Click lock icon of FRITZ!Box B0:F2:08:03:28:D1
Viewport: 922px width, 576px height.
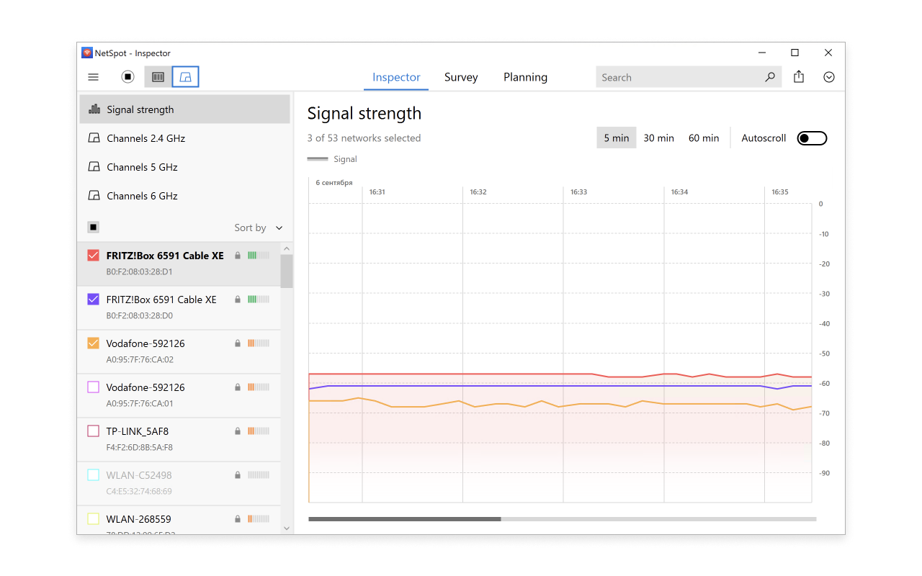pos(238,256)
